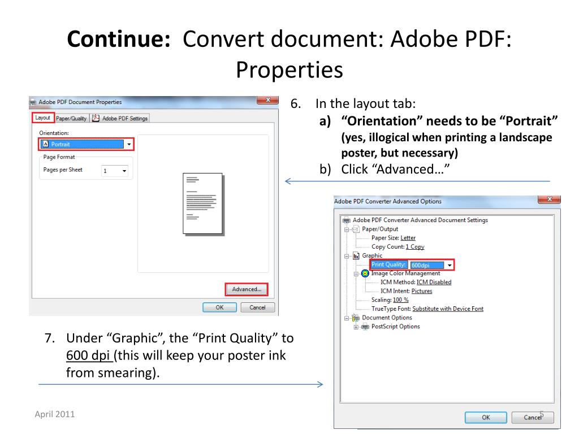Open the Print Quality 600dpi dropdown
The width and height of the screenshot is (579, 434).
450,265
